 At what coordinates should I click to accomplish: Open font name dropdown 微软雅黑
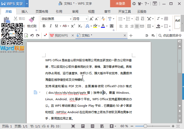point(71,19)
